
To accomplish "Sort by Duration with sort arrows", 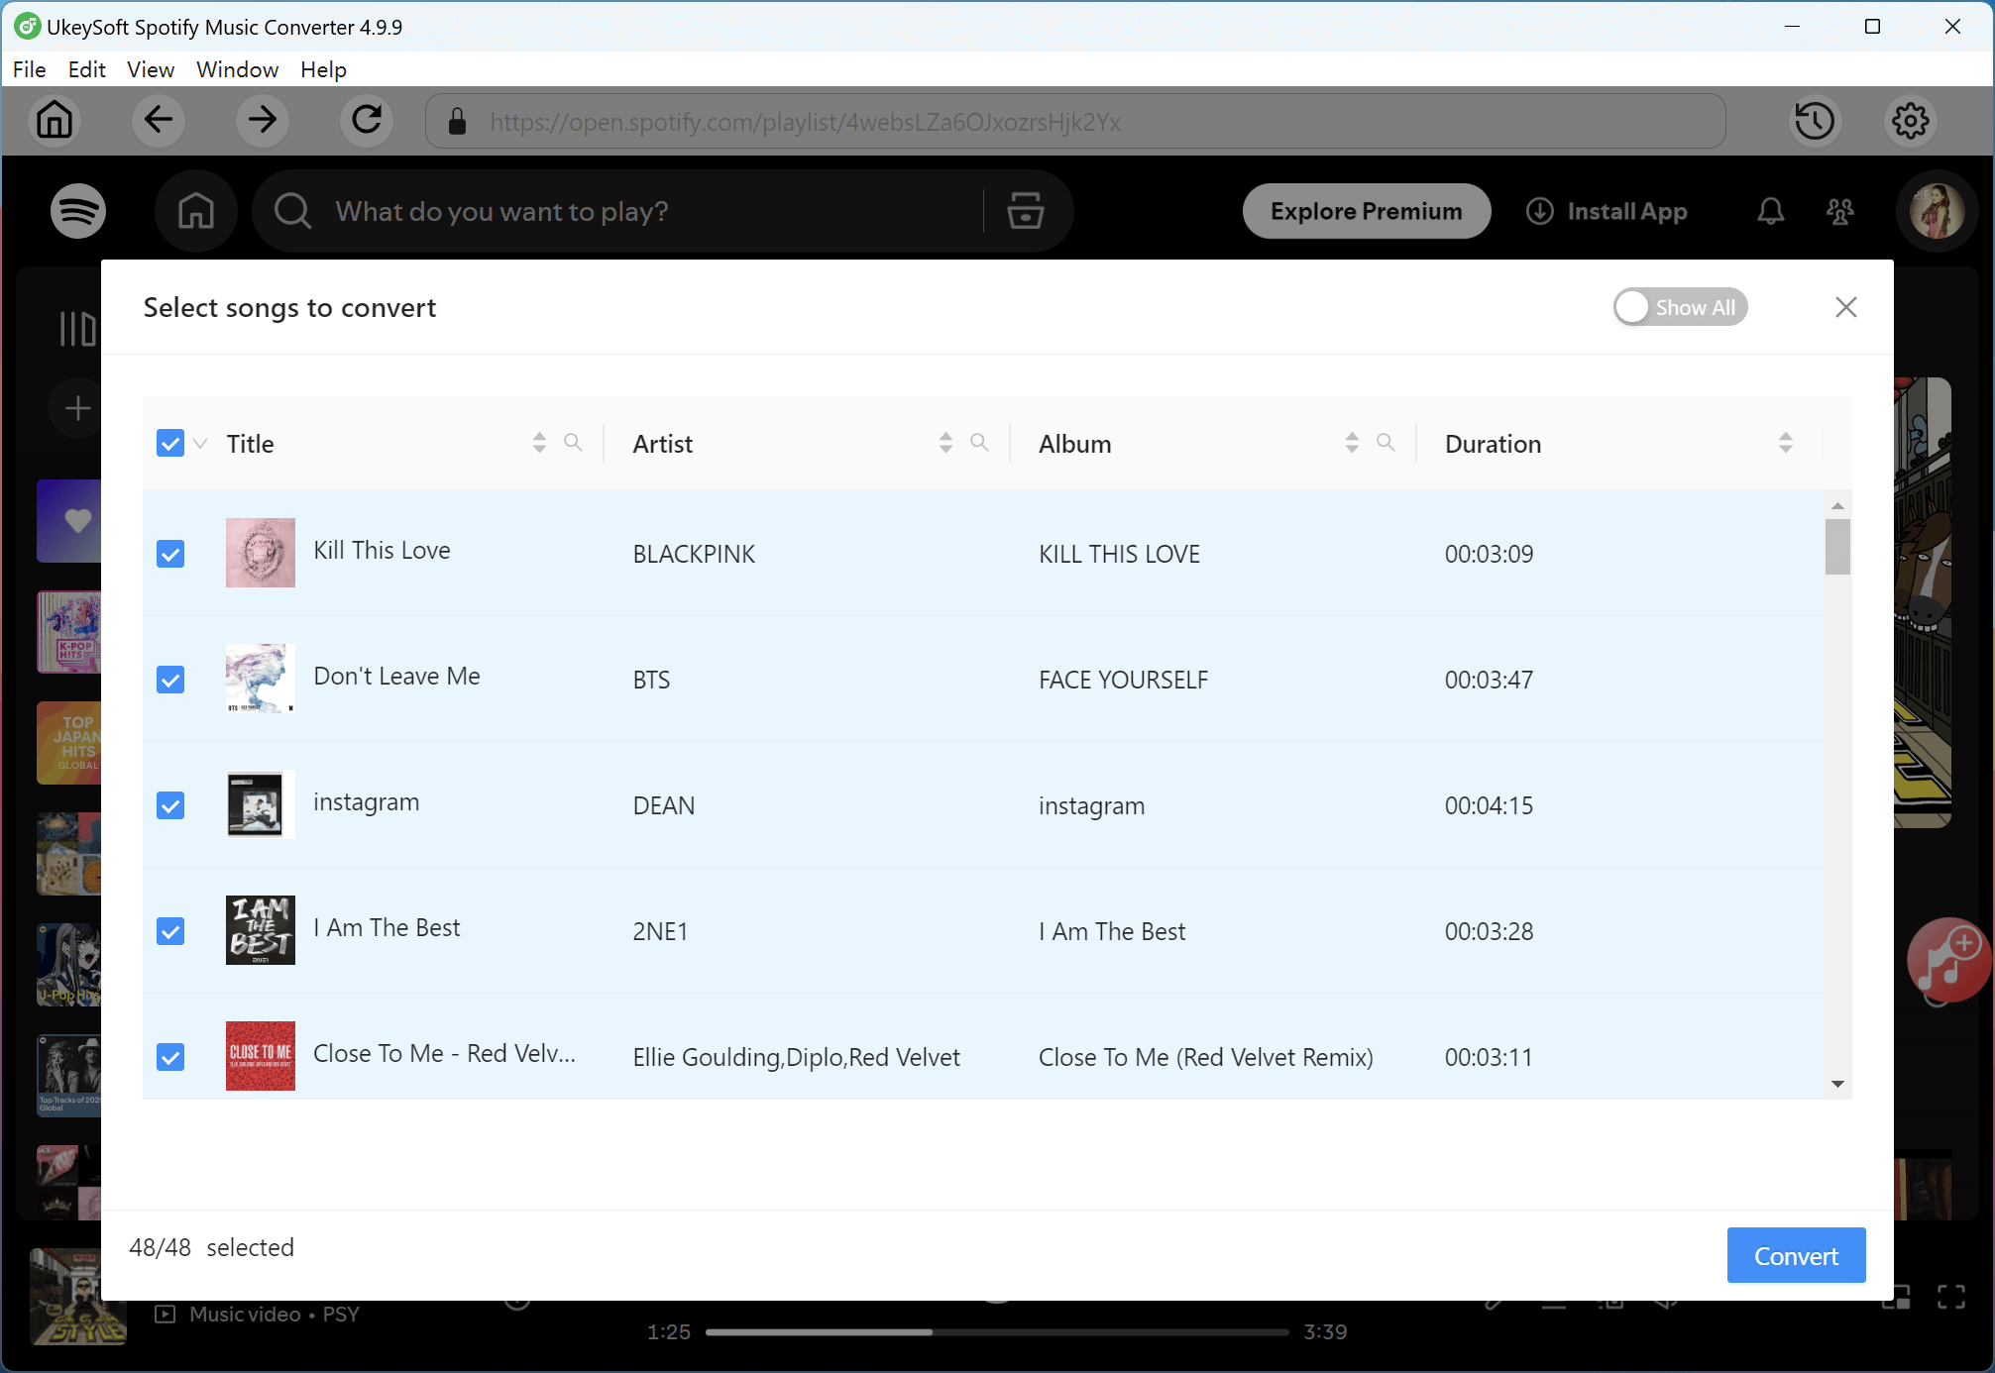I will 1785,443.
